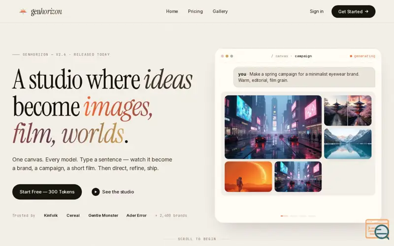
Task: Click Start Free — 300 Tokens button
Action: (47, 192)
